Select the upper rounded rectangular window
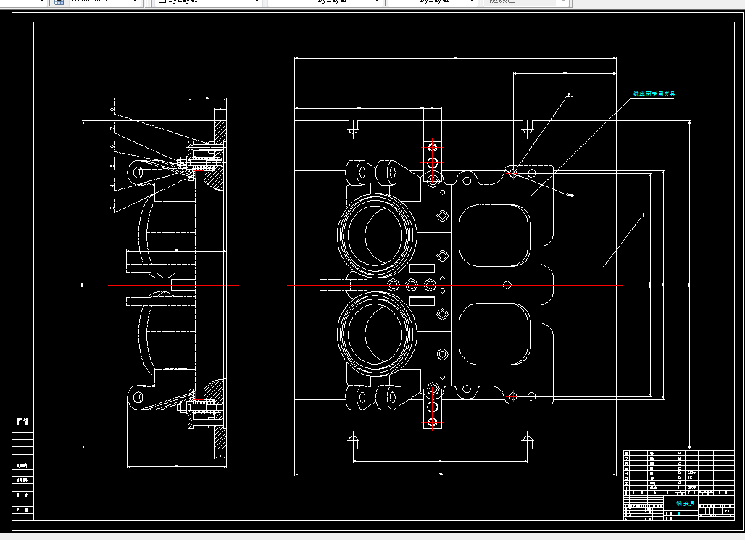The height and width of the screenshot is (540, 745). click(x=494, y=236)
